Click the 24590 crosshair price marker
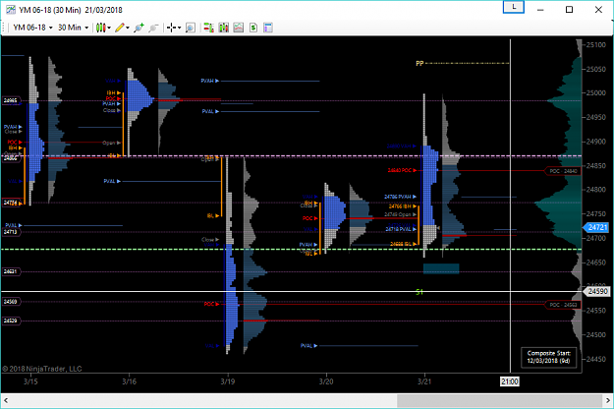Screen dimensions: 614x409 pos(596,291)
